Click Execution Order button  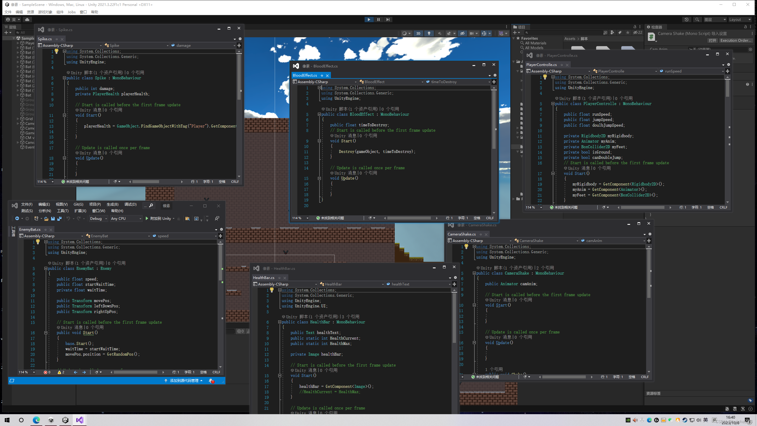735,41
